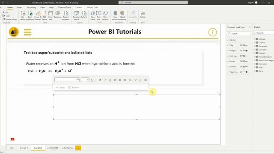Click the hamburger menu icon on canvas

point(27,32)
